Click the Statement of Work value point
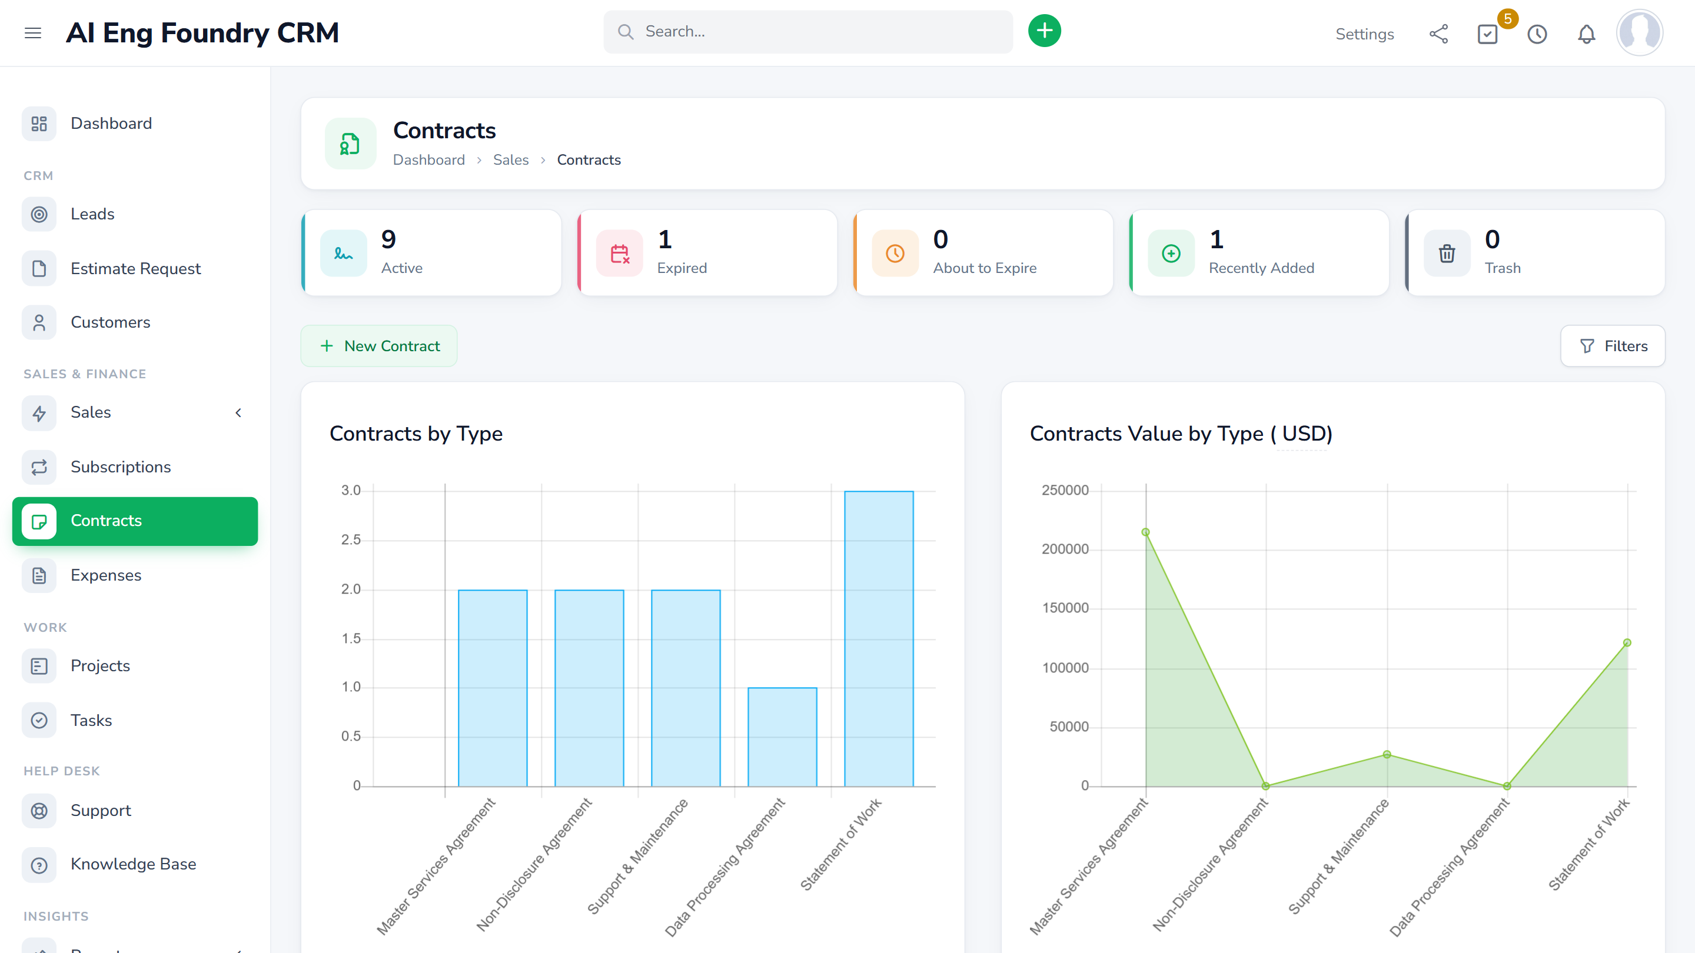Image resolution: width=1695 pixels, height=953 pixels. click(x=1627, y=642)
